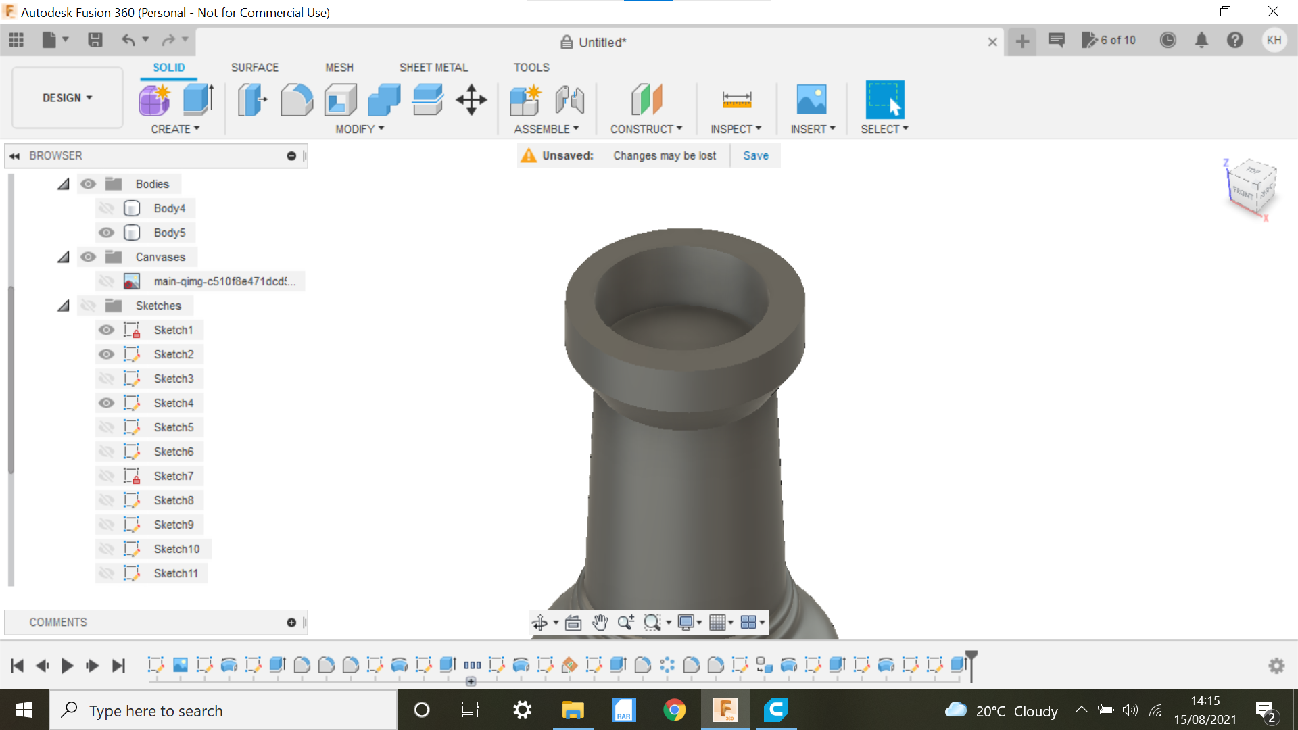1298x730 pixels.
Task: Collapse the Canvases folder tree
Action: pyautogui.click(x=64, y=257)
